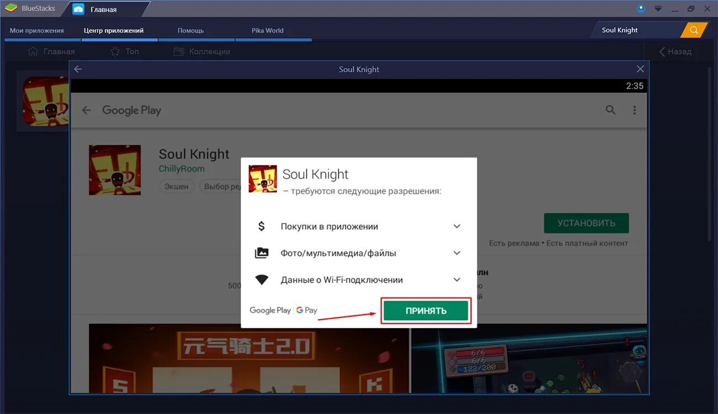Open the Топ section

click(x=124, y=51)
